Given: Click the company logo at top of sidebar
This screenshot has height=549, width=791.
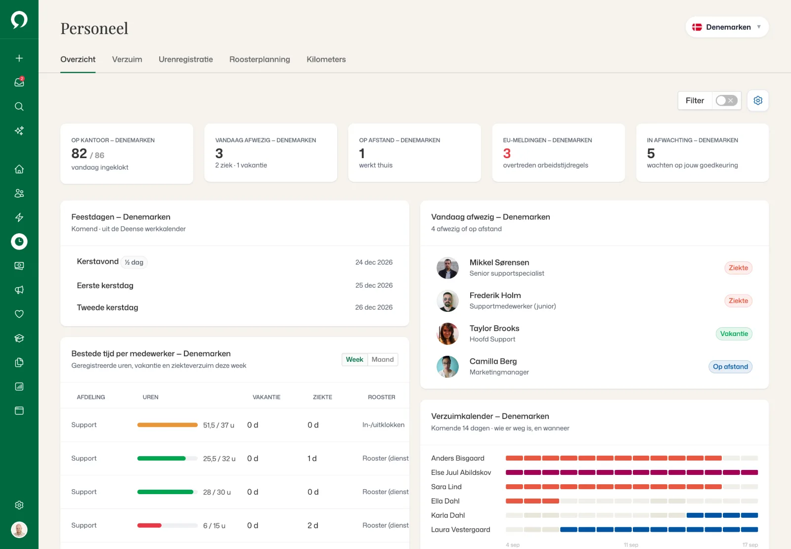Looking at the screenshot, I should (19, 20).
